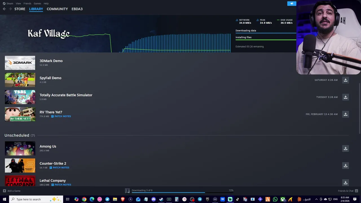The image size is (361, 203).
Task: Open Telegram from taskbar
Action: click(200, 199)
